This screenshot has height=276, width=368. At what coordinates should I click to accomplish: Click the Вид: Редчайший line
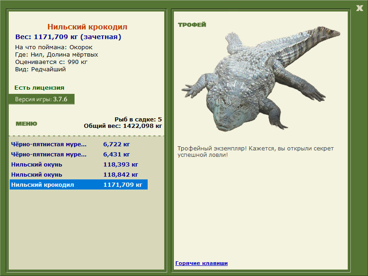40,69
